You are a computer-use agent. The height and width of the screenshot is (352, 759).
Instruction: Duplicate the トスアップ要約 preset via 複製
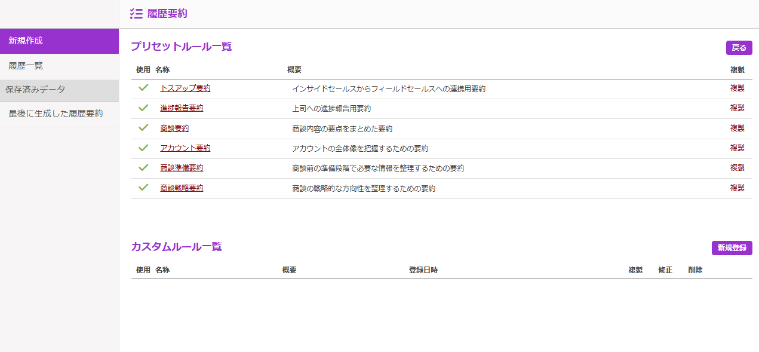point(737,88)
